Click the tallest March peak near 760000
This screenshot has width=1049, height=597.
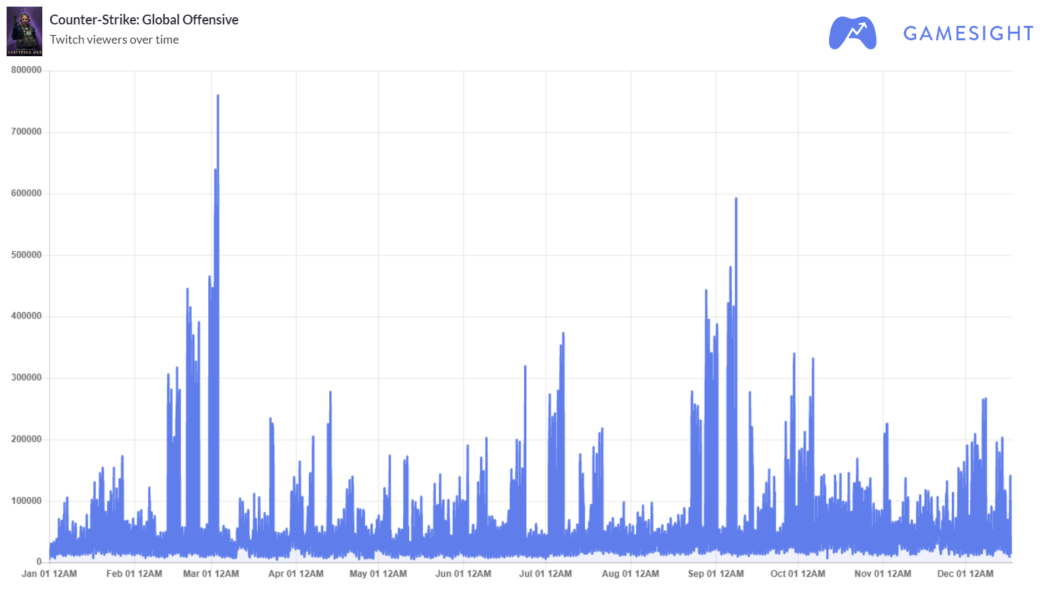tap(217, 97)
